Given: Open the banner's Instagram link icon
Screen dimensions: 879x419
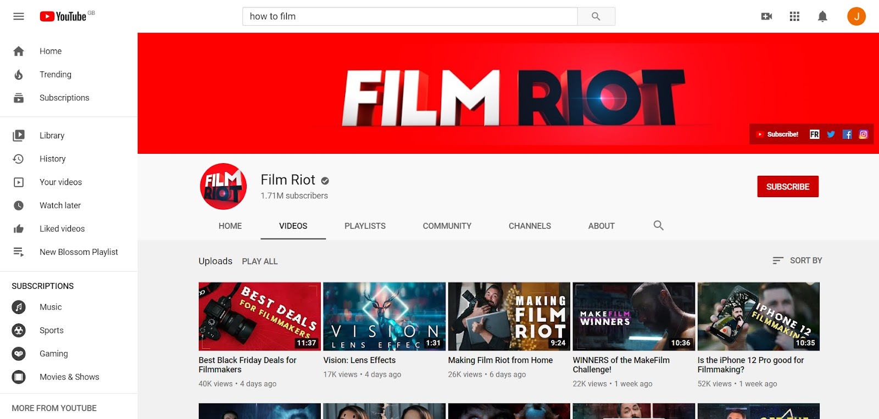Looking at the screenshot, I should coord(864,135).
